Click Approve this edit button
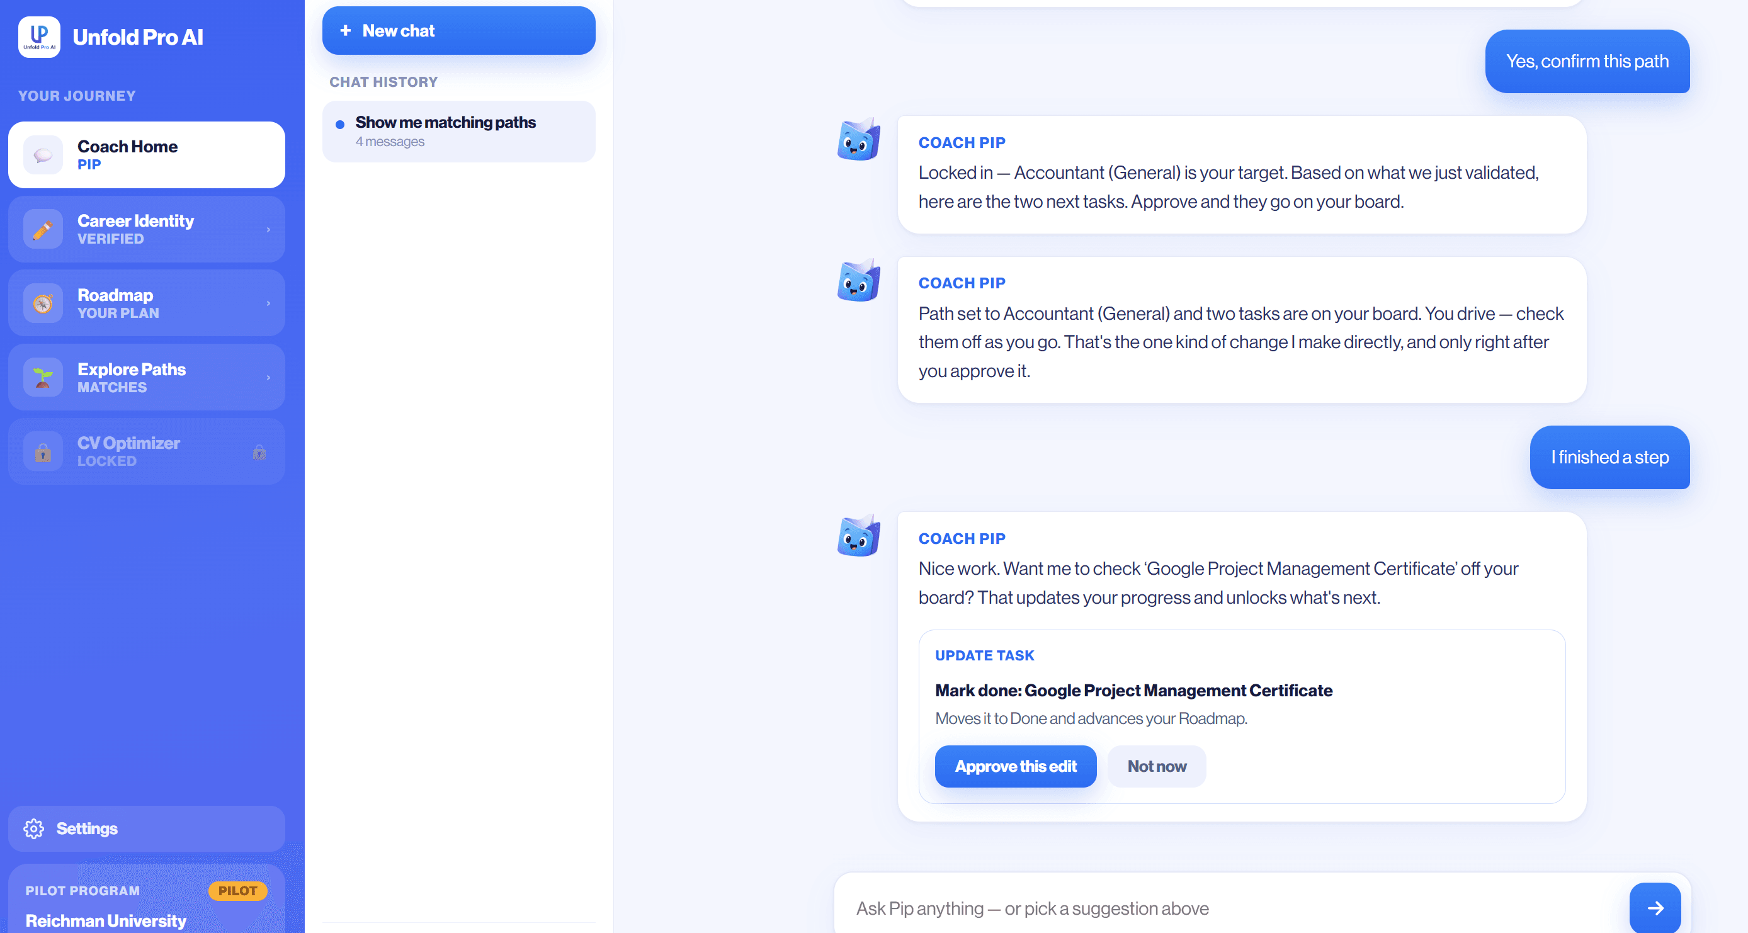This screenshot has width=1748, height=933. tap(1015, 767)
